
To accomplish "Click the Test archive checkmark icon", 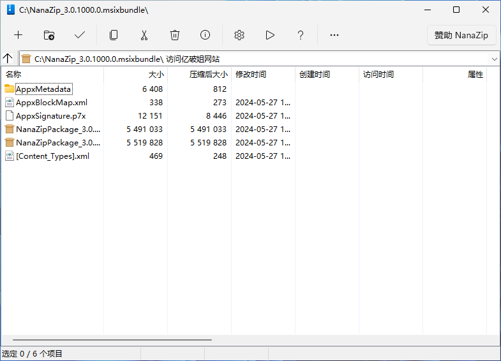I will (80, 35).
